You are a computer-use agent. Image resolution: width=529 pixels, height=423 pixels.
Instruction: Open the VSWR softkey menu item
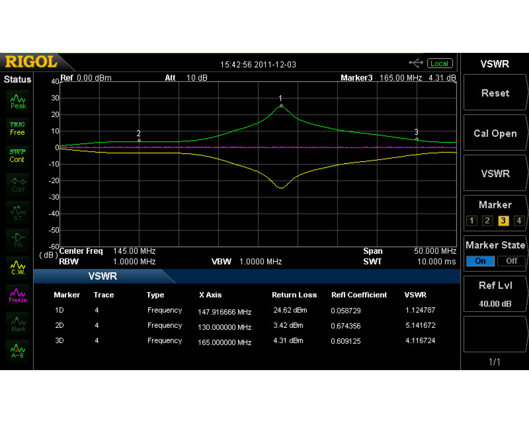(495, 173)
